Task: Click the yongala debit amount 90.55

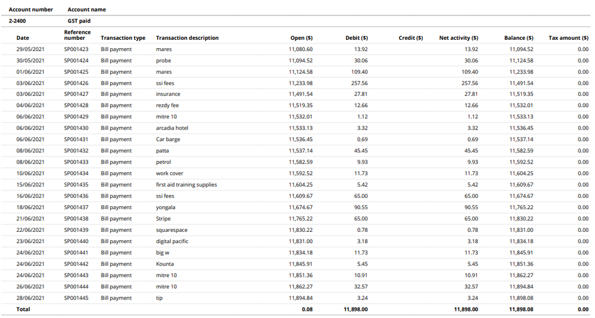Action: point(361,207)
